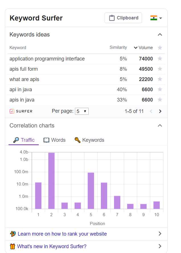Click the 'what are apis' keyword
Image resolution: width=181 pixels, height=253 pixels.
coord(24,79)
